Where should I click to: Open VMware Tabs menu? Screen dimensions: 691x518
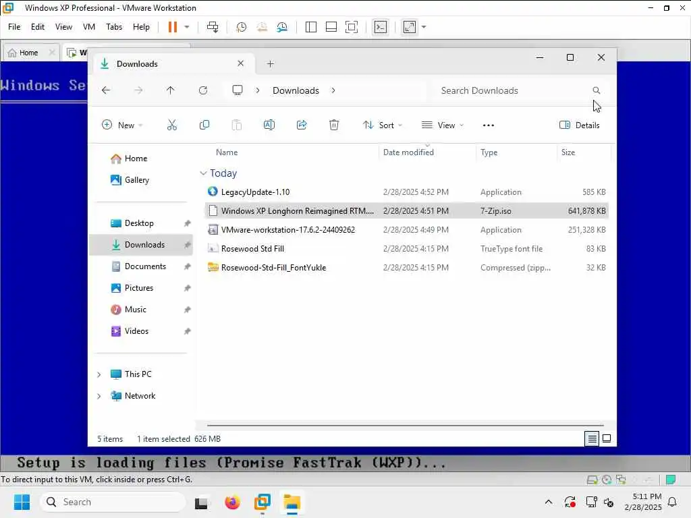pos(114,27)
